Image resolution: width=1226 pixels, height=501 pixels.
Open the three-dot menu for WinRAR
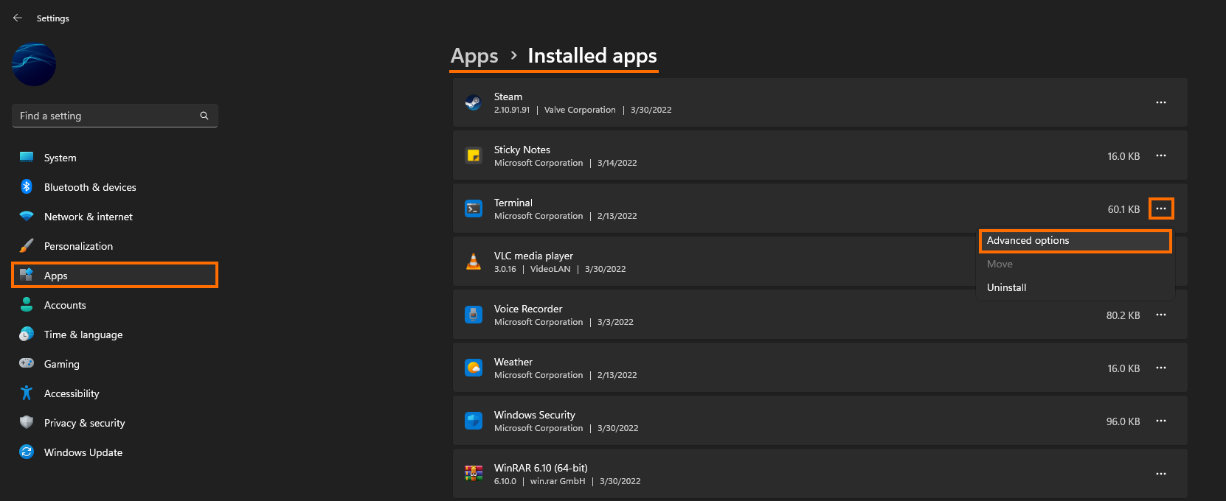(x=1161, y=474)
